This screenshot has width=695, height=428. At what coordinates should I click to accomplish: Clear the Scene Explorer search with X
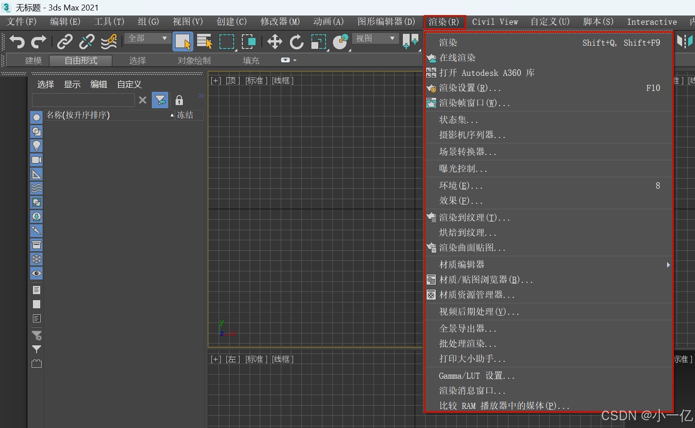[x=143, y=100]
